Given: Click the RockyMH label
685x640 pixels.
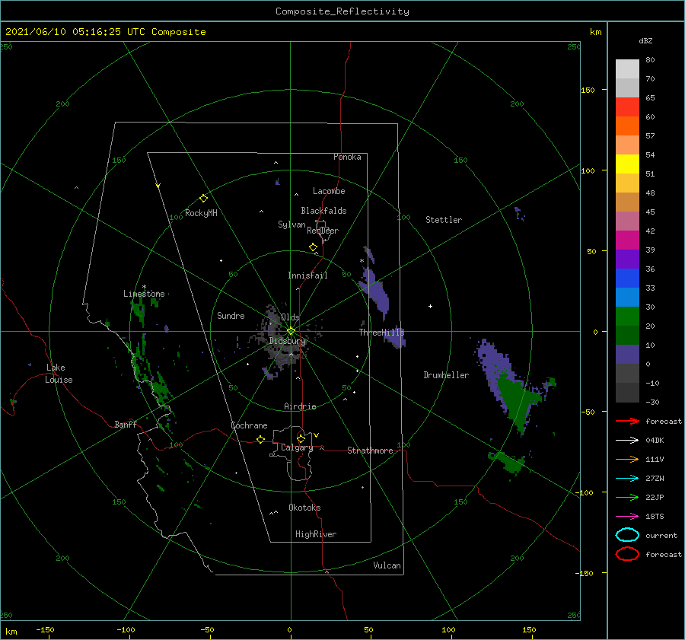Looking at the screenshot, I should pyautogui.click(x=201, y=213).
